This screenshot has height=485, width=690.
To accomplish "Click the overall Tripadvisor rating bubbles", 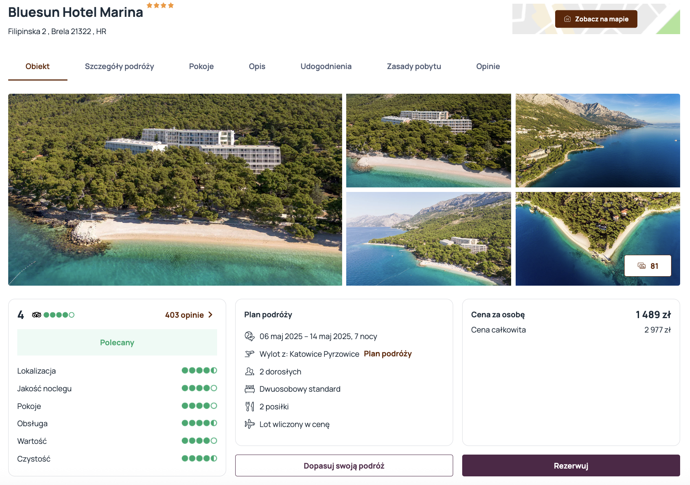I will point(59,315).
